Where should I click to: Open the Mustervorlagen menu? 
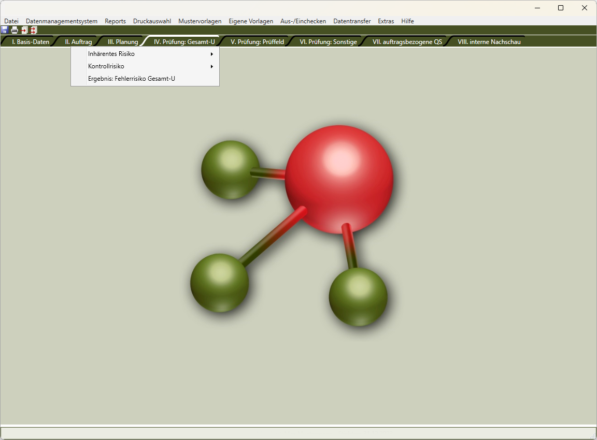200,21
